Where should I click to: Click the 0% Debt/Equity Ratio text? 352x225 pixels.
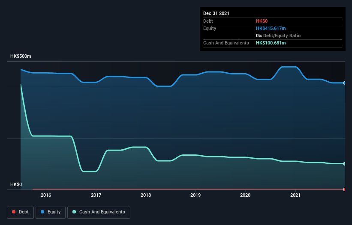click(278, 36)
